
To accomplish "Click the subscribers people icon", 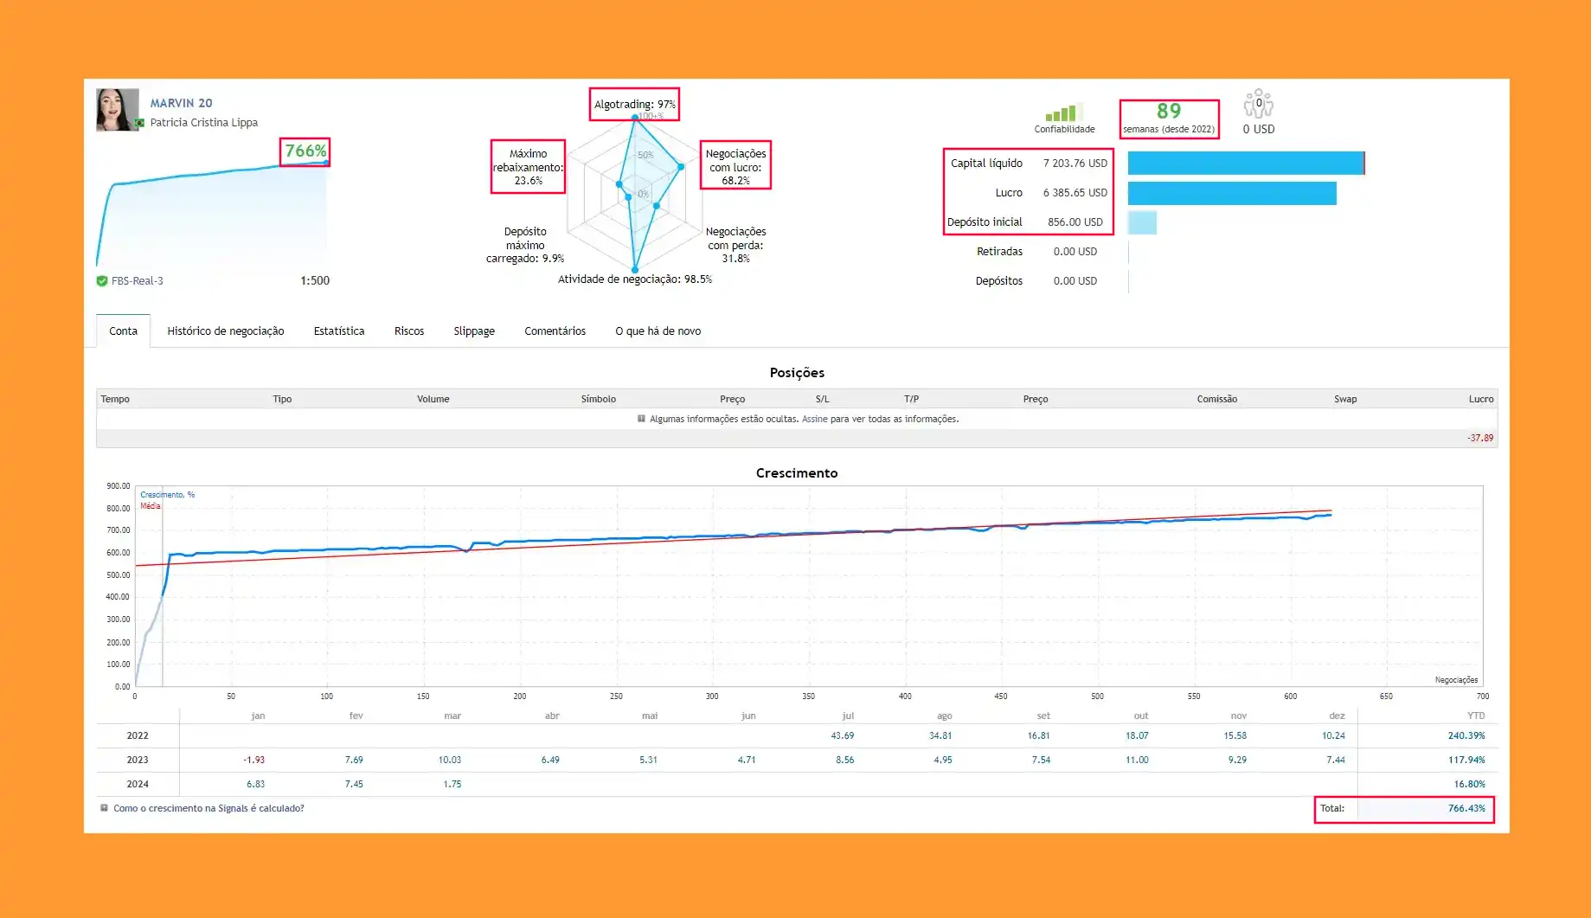I will pos(1259,104).
